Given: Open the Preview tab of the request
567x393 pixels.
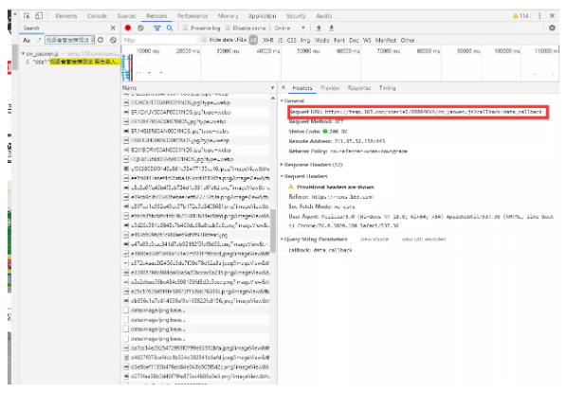Looking at the screenshot, I should point(330,88).
